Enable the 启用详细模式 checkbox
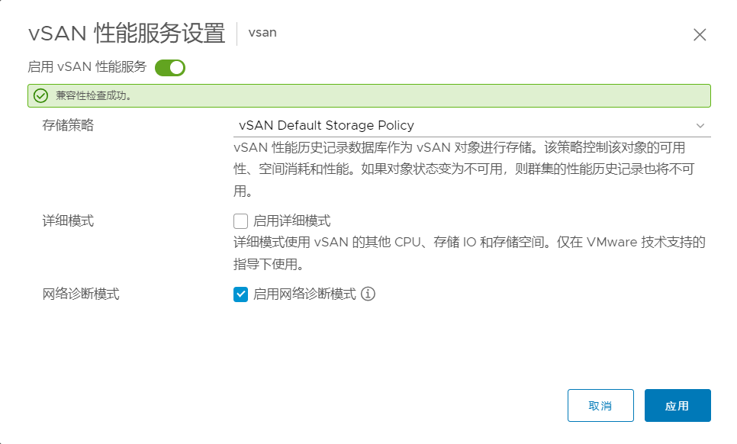The width and height of the screenshot is (737, 444). [x=240, y=220]
